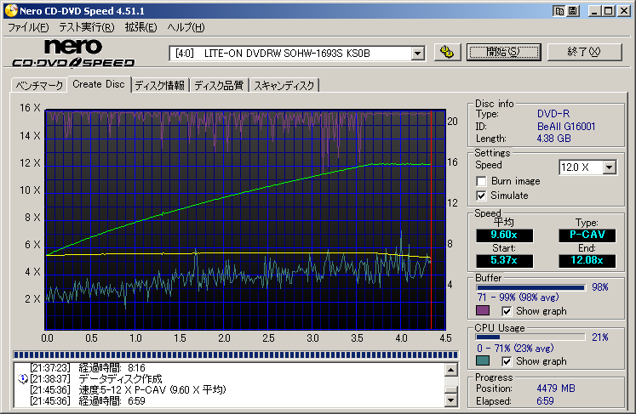
Task: Click the P-CAV type value
Action: tap(587, 235)
